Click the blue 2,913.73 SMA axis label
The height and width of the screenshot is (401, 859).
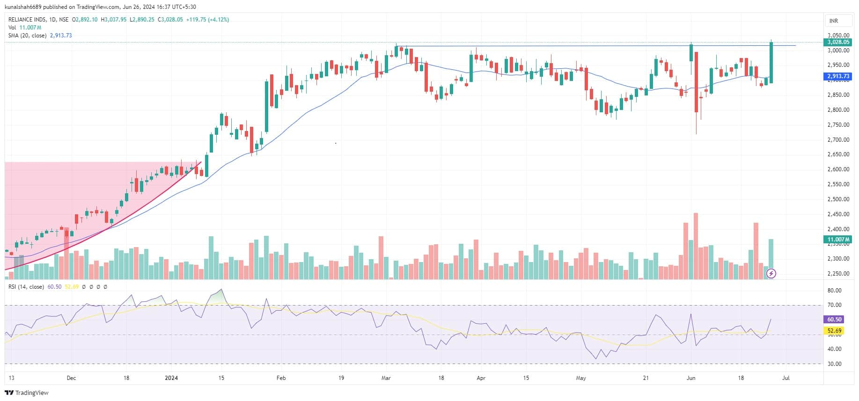click(x=838, y=76)
